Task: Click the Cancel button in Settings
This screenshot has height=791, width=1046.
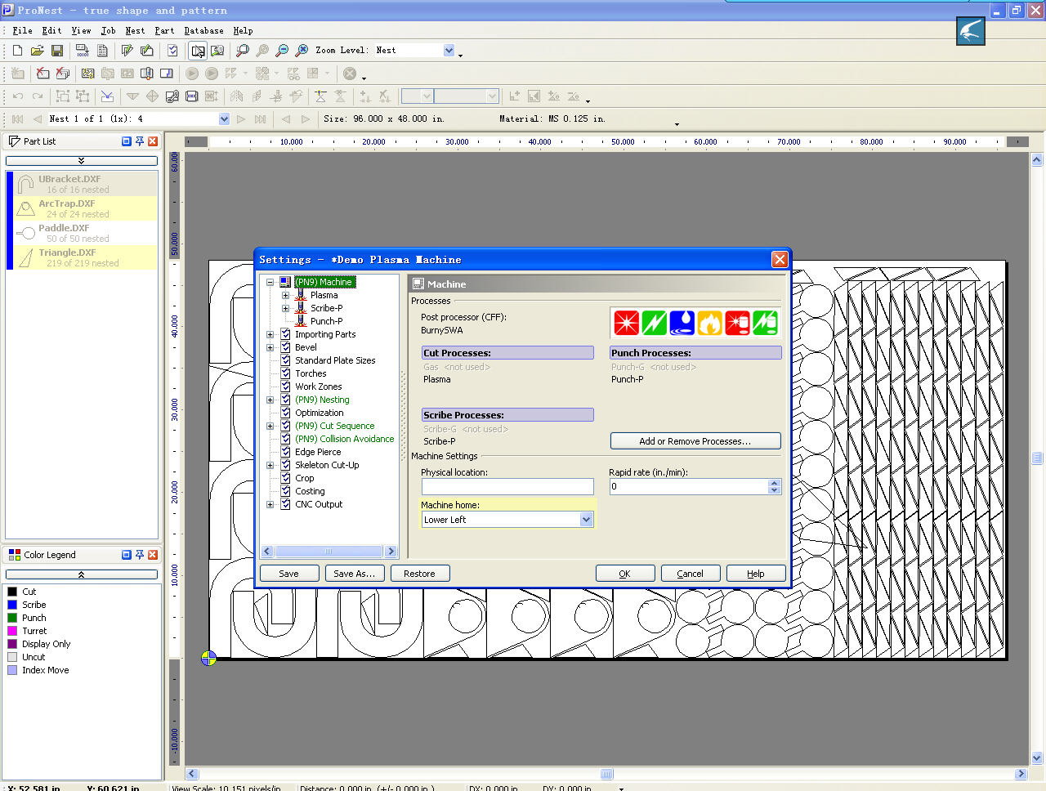Action: pyautogui.click(x=691, y=574)
